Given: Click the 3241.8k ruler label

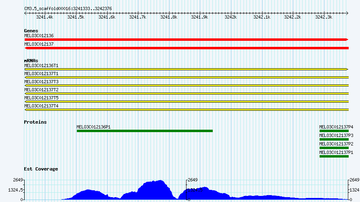Looking at the screenshot, I should coord(169,17).
